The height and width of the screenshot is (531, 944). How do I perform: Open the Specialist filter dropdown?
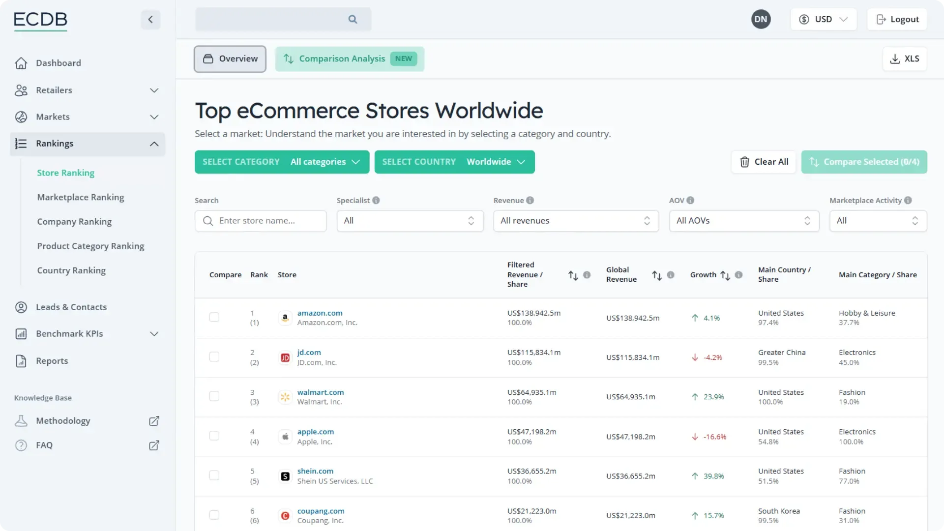pos(410,221)
